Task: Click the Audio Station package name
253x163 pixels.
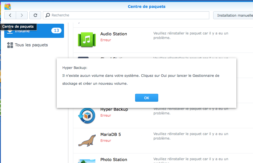Action: [114, 34]
